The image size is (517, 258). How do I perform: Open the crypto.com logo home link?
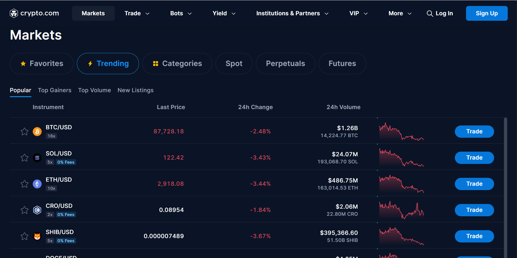[34, 13]
